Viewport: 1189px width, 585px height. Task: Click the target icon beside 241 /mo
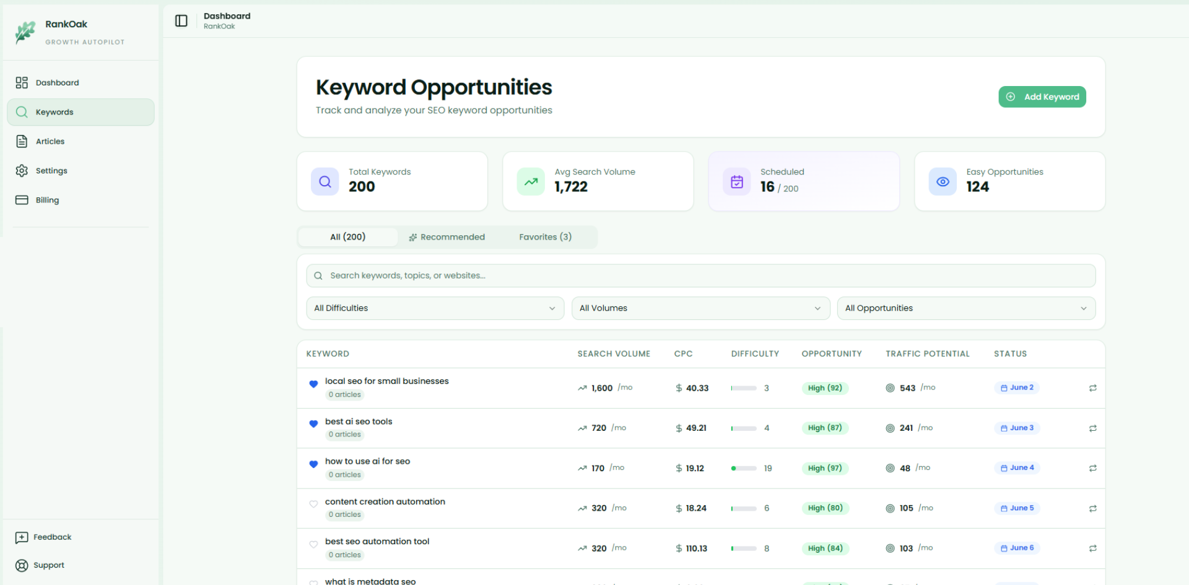tap(890, 428)
